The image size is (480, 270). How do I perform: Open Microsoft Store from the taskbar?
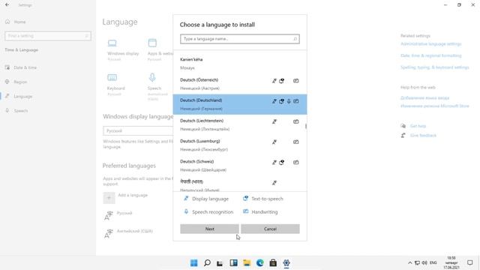273,263
